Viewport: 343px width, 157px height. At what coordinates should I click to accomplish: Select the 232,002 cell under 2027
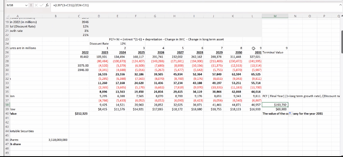click(174, 57)
